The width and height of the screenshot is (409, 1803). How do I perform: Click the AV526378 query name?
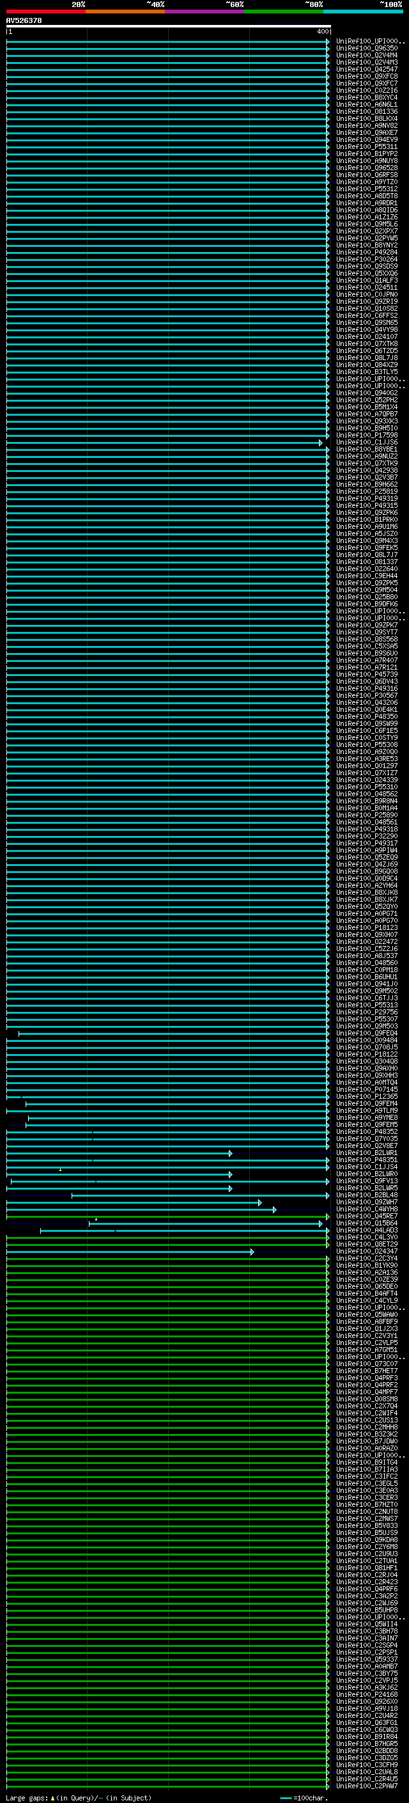[x=24, y=20]
